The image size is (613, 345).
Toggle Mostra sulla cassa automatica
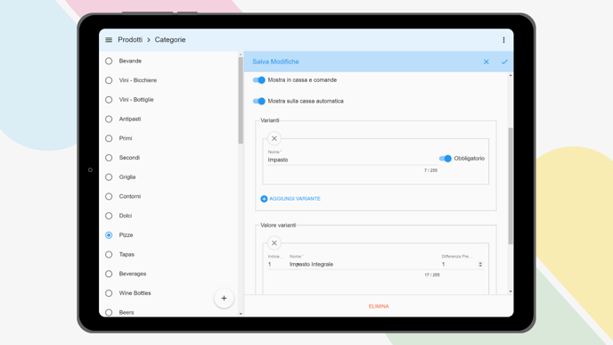pyautogui.click(x=258, y=101)
